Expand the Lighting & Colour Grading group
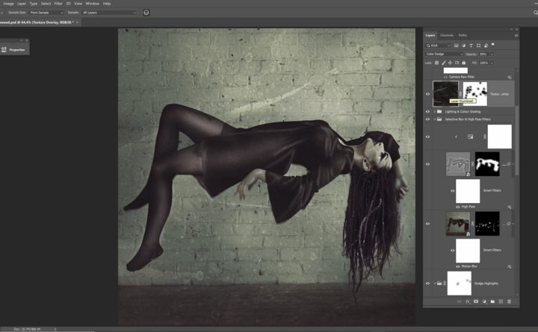 435,111
